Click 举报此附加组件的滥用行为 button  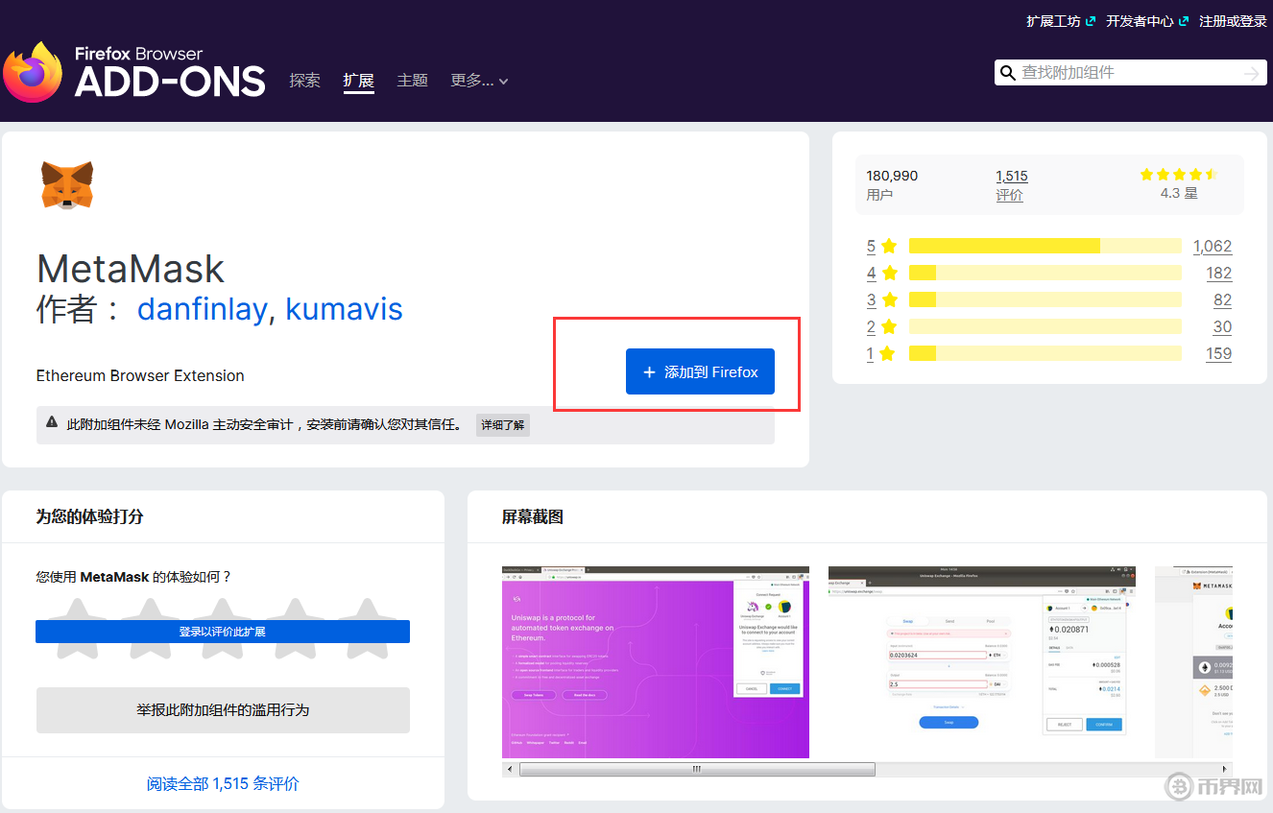pyautogui.click(x=223, y=710)
